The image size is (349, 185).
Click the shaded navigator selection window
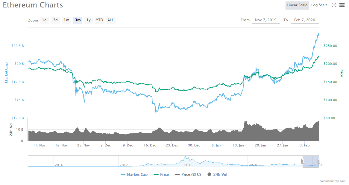(x=311, y=161)
